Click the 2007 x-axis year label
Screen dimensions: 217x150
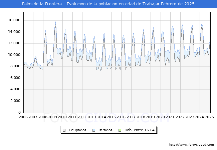[x=33, y=117]
